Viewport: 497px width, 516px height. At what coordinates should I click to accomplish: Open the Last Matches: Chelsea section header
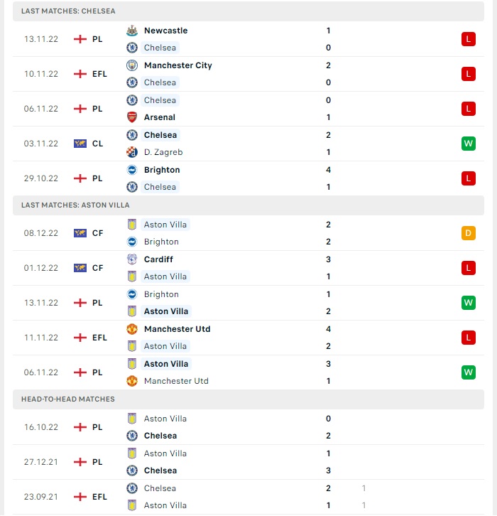(248, 11)
